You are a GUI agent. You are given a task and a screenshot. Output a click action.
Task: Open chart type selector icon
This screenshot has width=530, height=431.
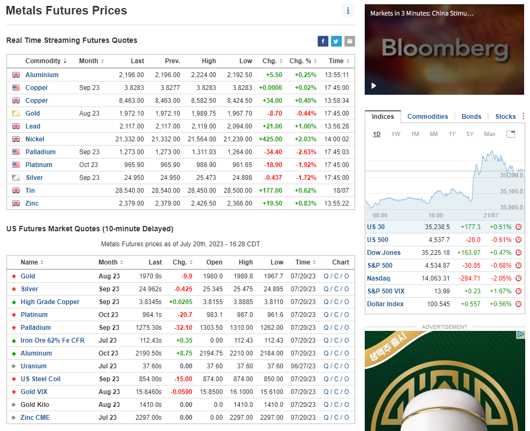tap(510, 134)
